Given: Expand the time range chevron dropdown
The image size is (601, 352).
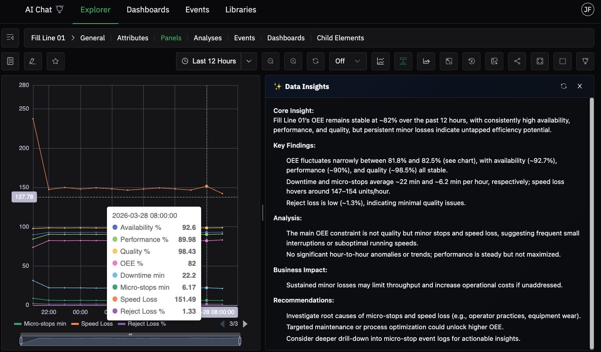Looking at the screenshot, I should (249, 61).
